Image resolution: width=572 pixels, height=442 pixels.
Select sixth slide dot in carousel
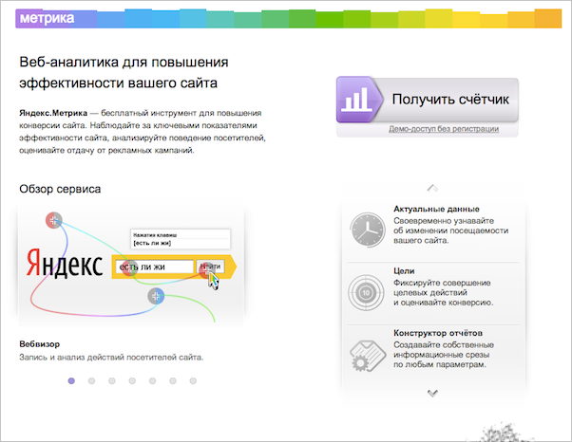[x=173, y=381]
